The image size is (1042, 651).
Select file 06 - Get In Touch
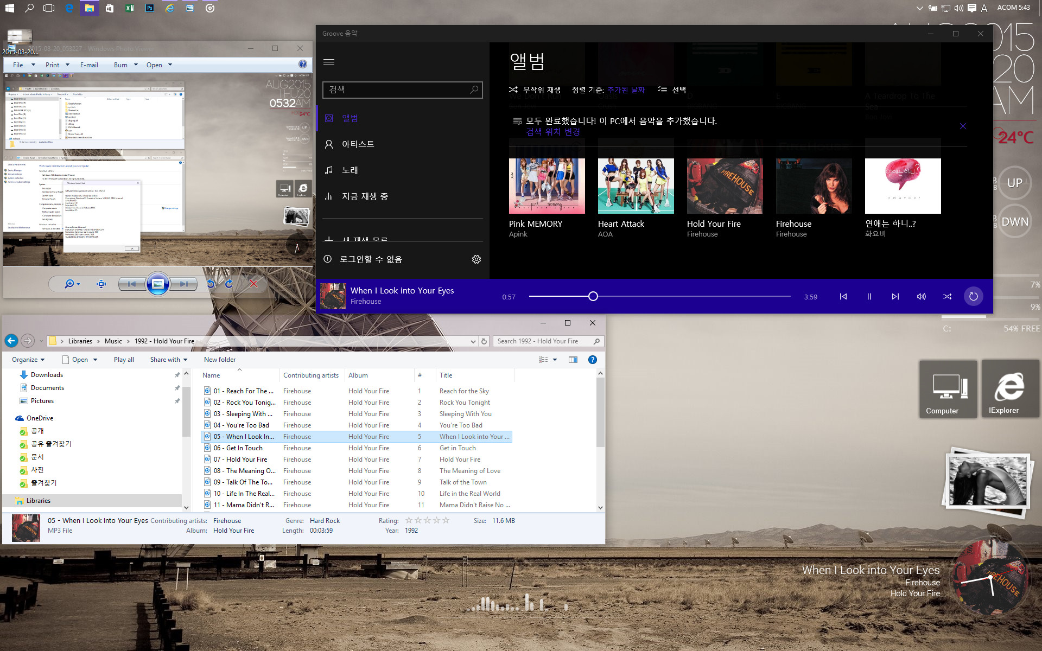click(x=357, y=448)
